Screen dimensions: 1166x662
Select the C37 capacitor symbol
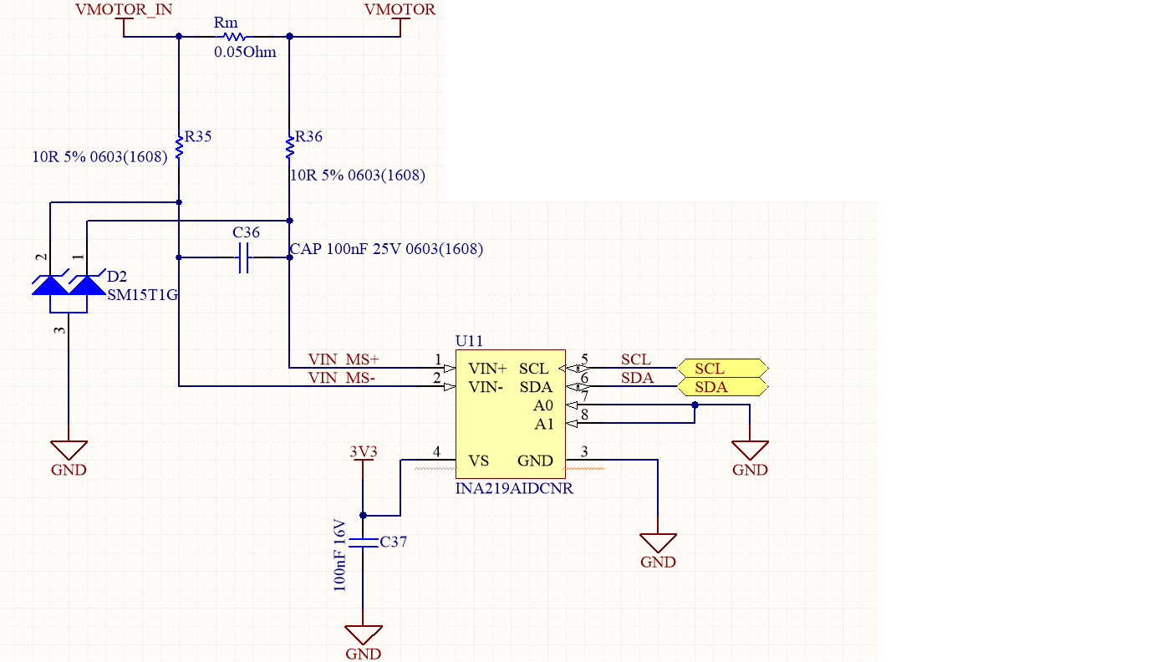tap(363, 542)
